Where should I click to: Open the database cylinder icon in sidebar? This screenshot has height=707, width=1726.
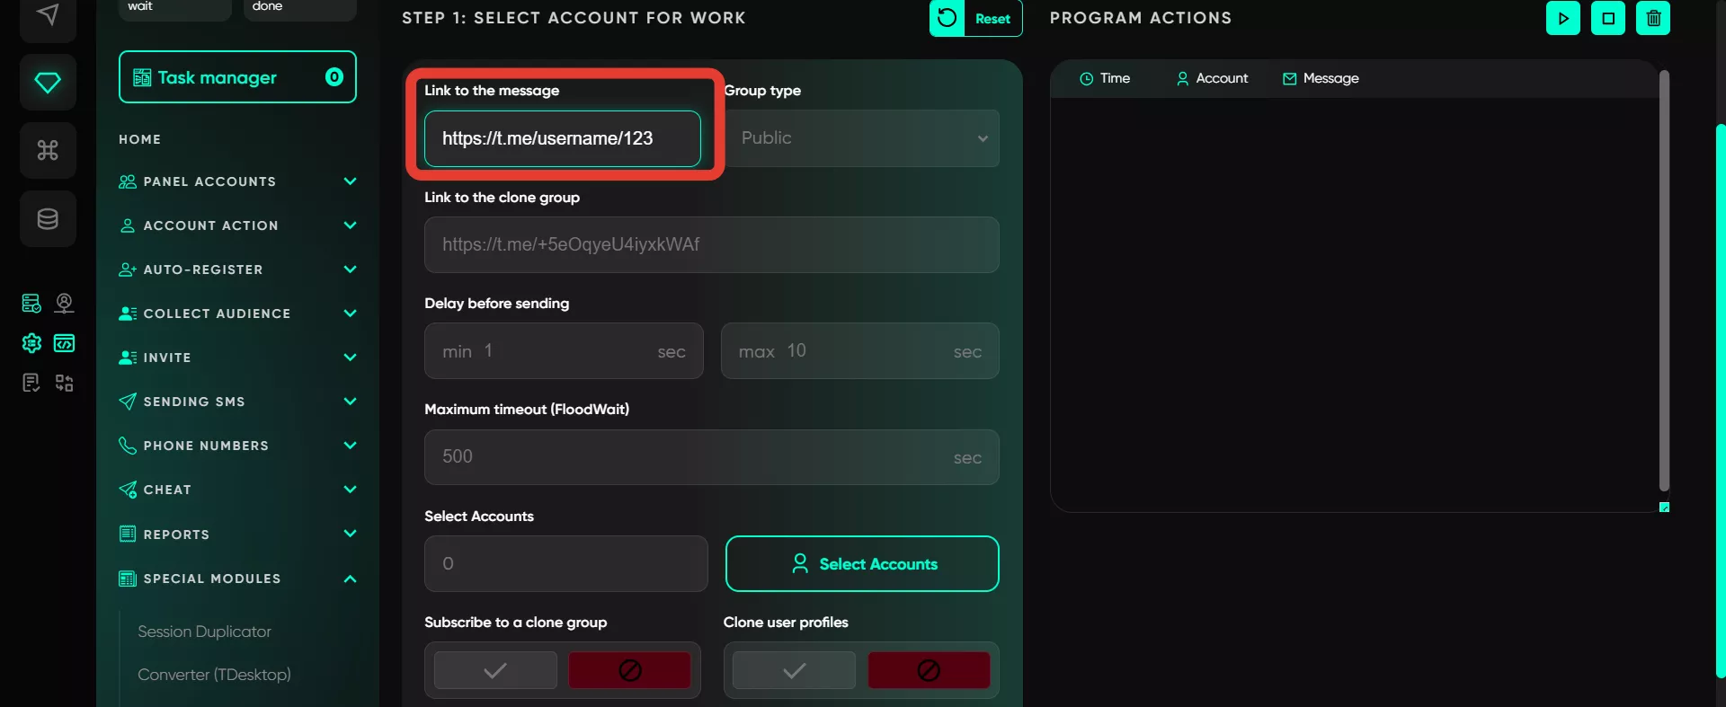point(48,218)
